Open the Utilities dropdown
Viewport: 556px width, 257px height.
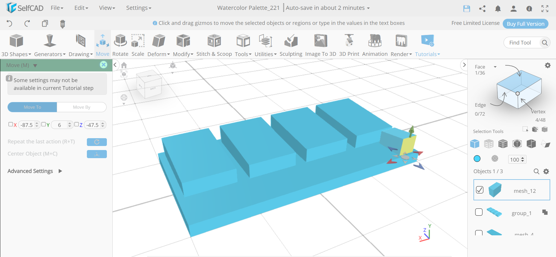point(266,45)
